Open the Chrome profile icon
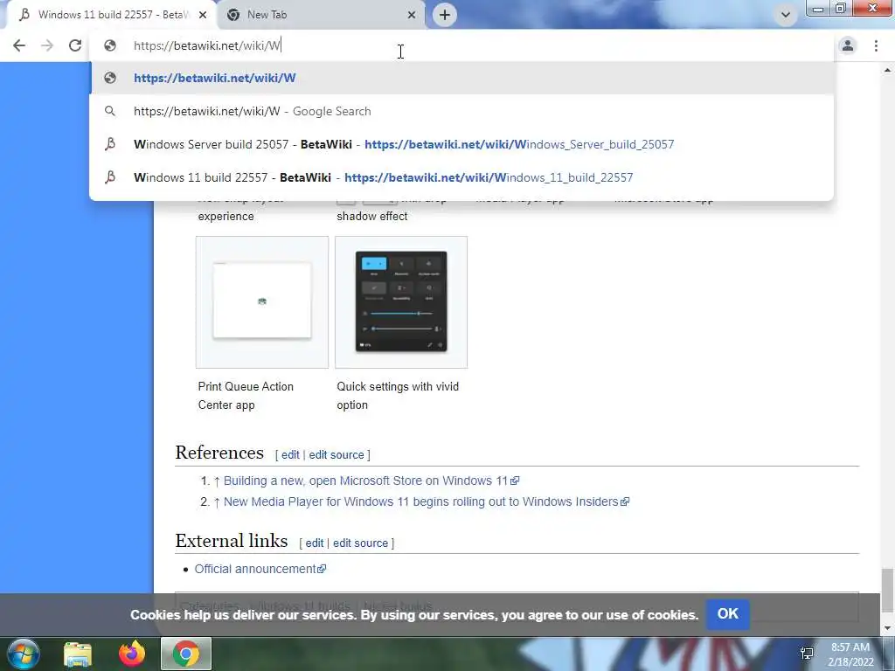Screen dimensions: 895x671 pos(848,45)
